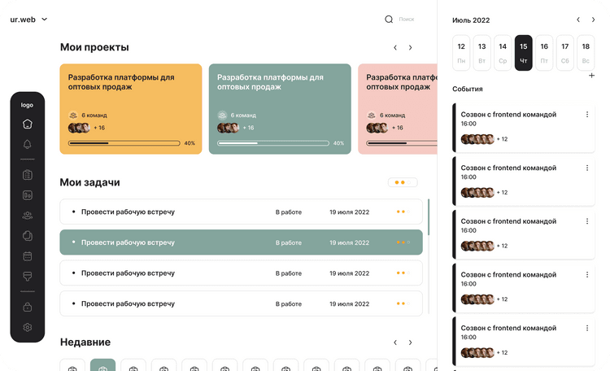Select date 16 Пт in calendar
This screenshot has width=610, height=371.
pos(544,53)
